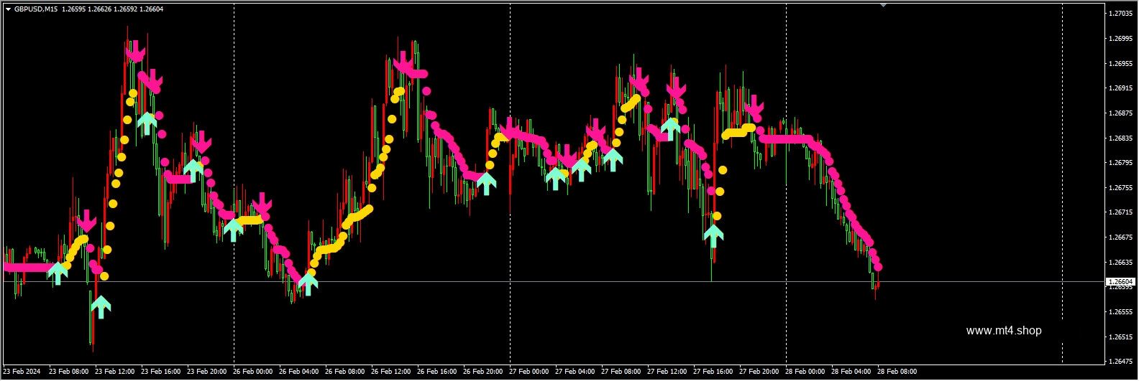Click the 1.26835 price axis label
Screen dimensions: 1139x381
click(x=1121, y=138)
